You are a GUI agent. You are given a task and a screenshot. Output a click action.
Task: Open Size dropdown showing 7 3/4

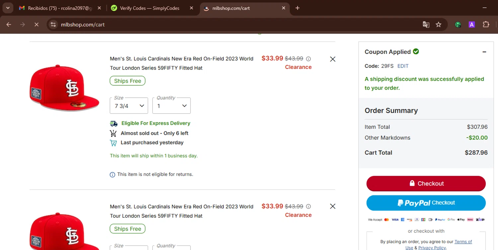[129, 106]
